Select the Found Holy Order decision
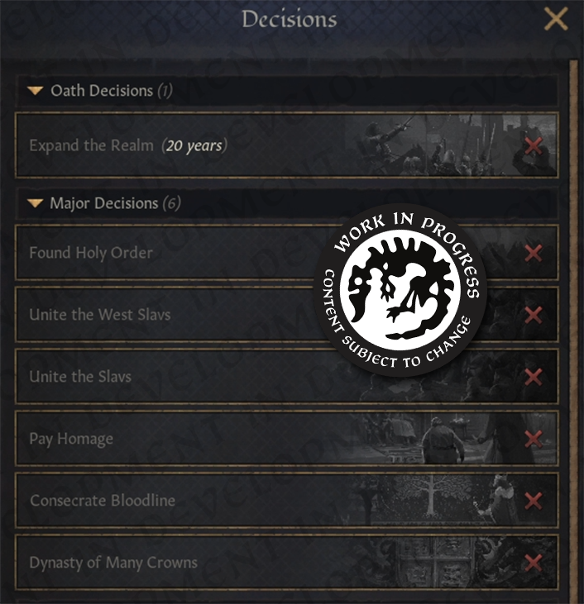Screen dimensions: 584x604 point(91,253)
